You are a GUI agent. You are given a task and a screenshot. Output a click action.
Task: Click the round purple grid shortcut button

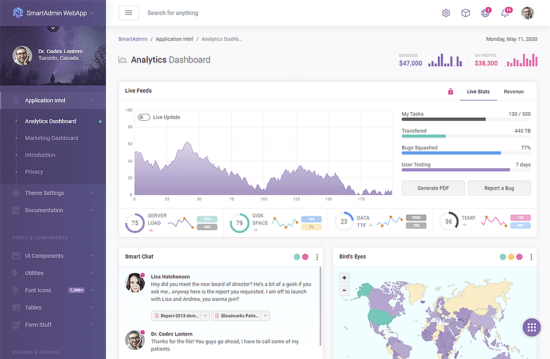[x=531, y=327]
